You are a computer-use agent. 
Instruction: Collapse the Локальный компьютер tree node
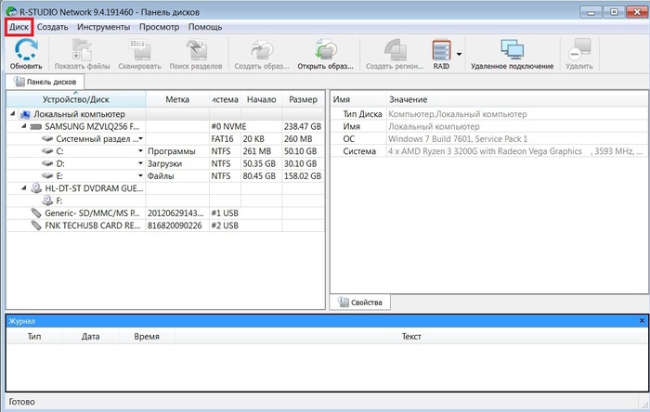(13, 114)
